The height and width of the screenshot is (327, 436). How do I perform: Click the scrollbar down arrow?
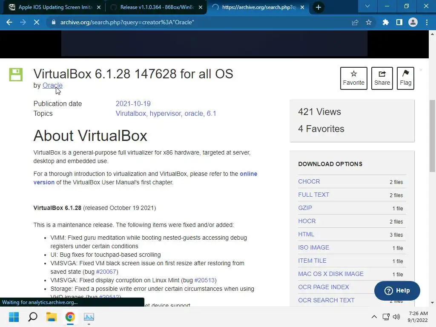tap(432, 303)
